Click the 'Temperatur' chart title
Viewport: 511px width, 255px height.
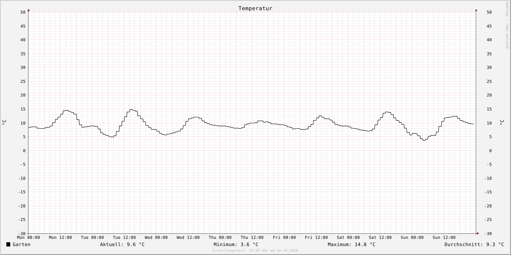point(255,8)
